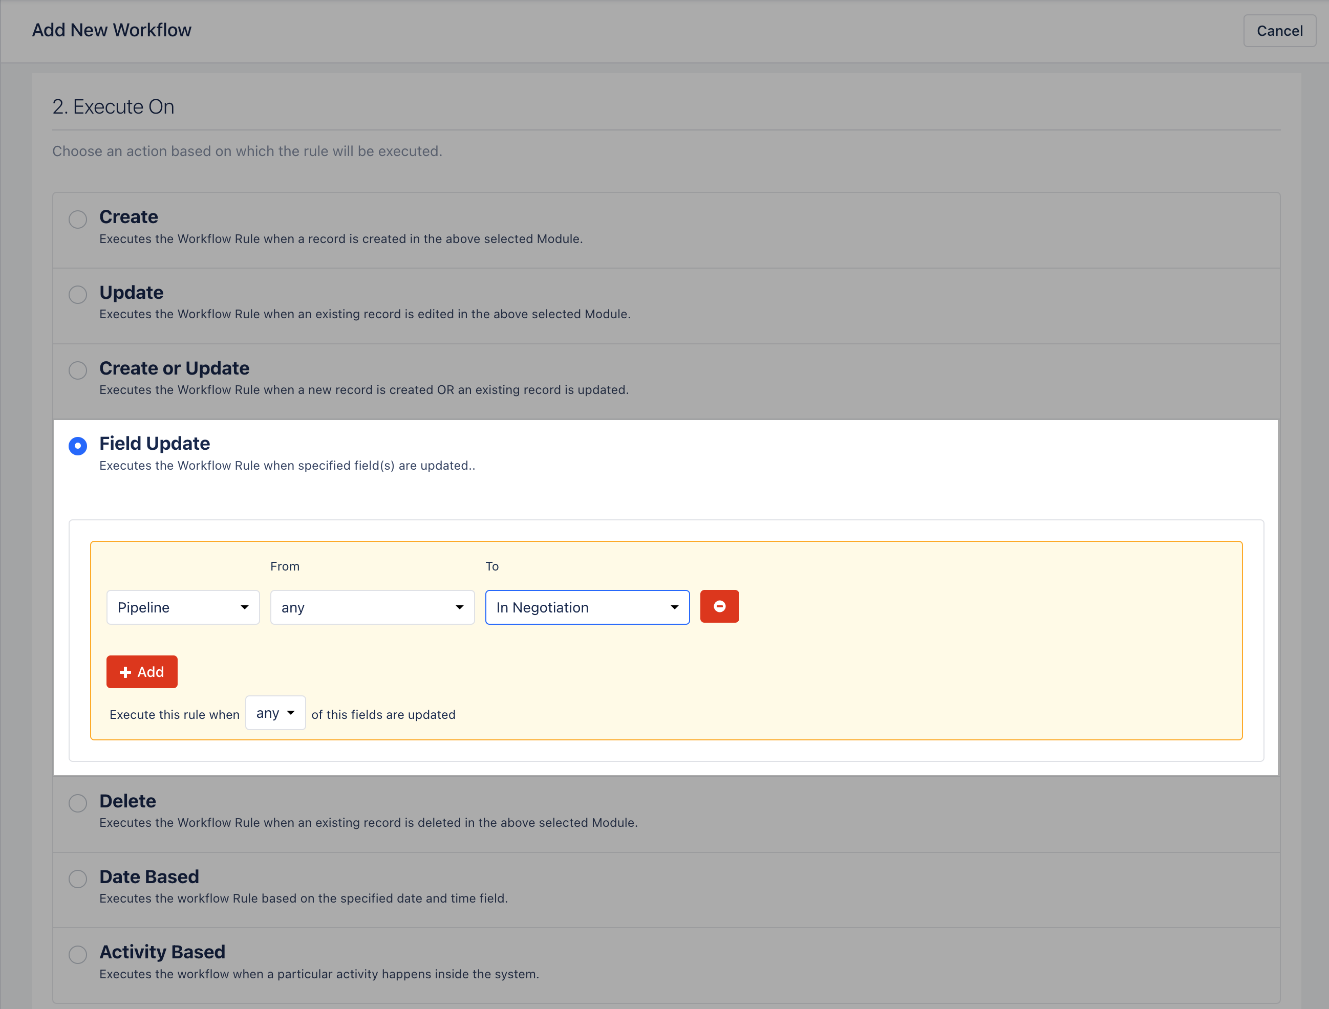The image size is (1329, 1009).
Task: Choose the Create or Update radio option
Action: 77,370
